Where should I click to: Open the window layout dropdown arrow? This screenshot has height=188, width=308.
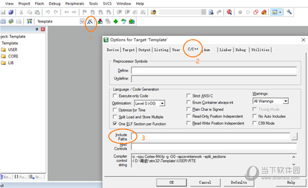(280, 12)
